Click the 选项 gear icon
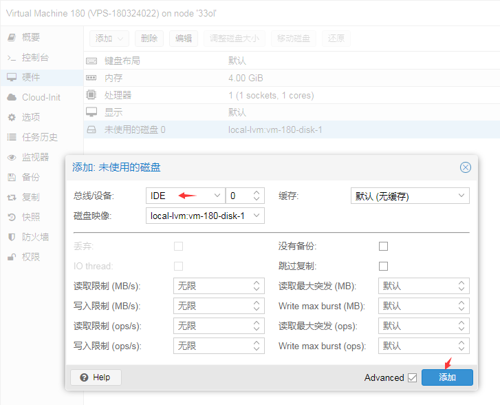The width and height of the screenshot is (500, 405). 12,117
